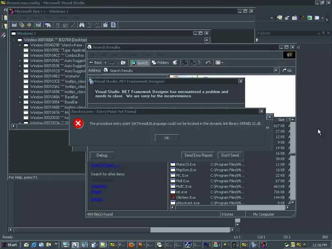Click Send Error Report
This screenshot has width=332, height=249.
point(198,155)
